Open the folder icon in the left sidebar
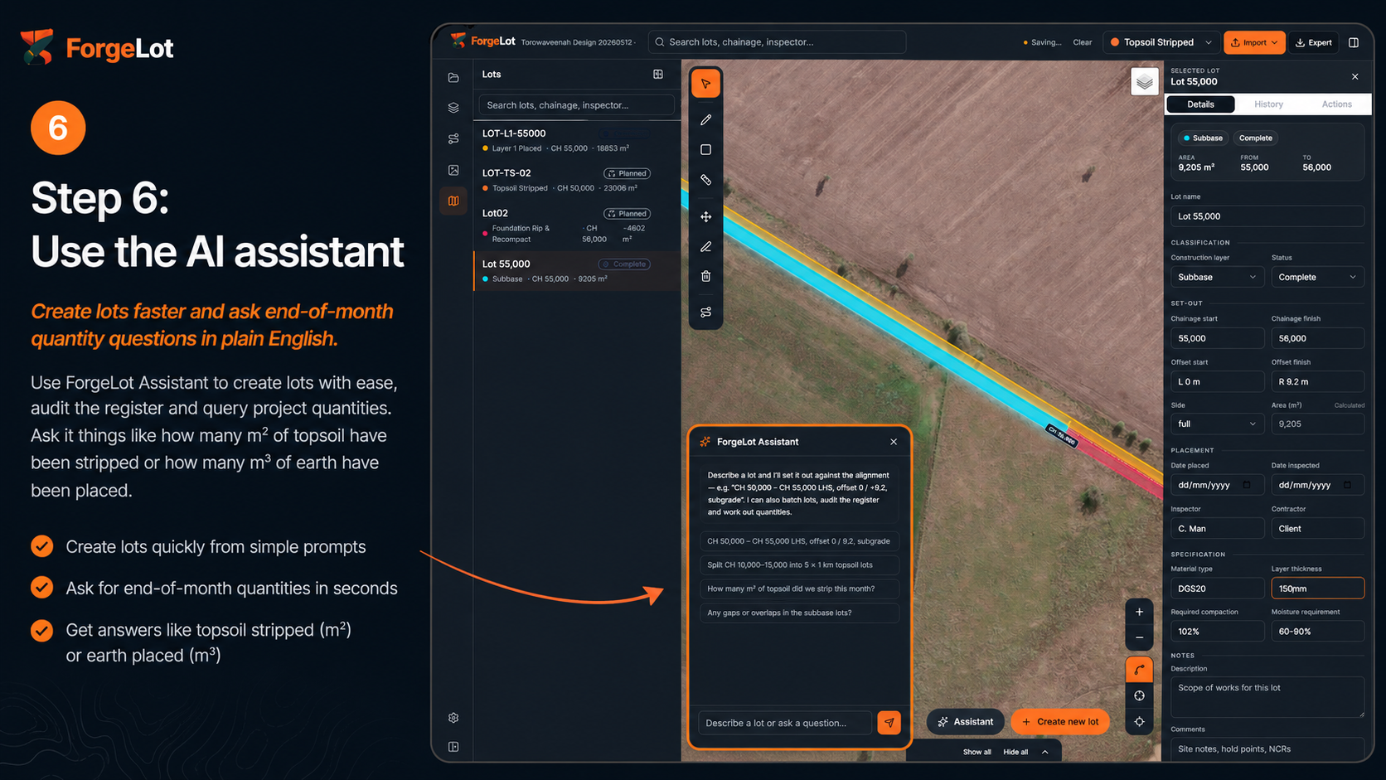Image resolution: width=1386 pixels, height=780 pixels. 453,78
